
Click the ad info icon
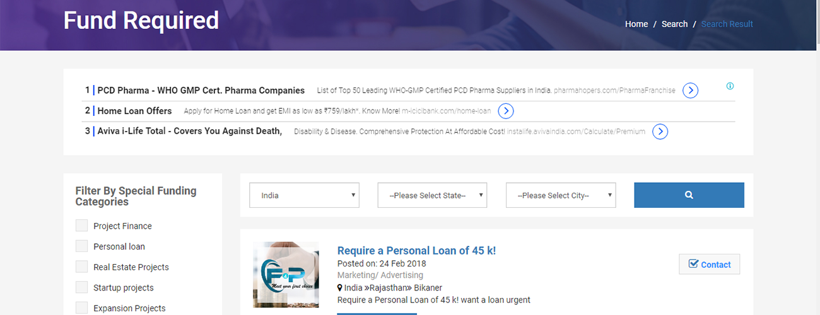pyautogui.click(x=730, y=86)
